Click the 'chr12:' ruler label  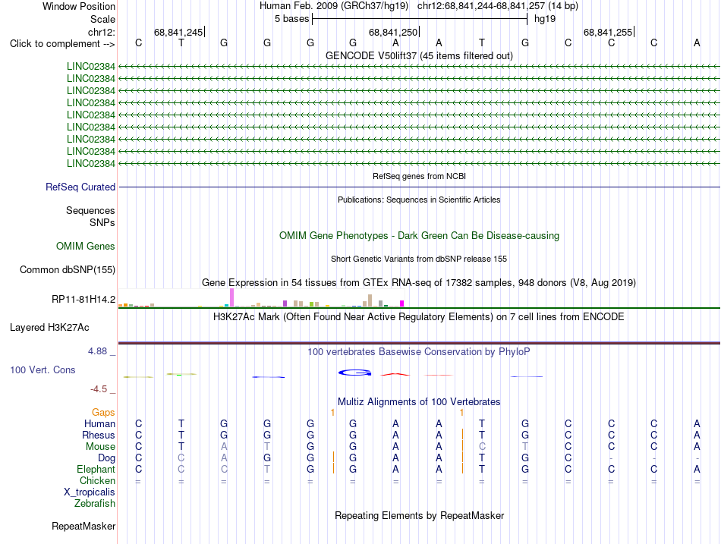101,32
